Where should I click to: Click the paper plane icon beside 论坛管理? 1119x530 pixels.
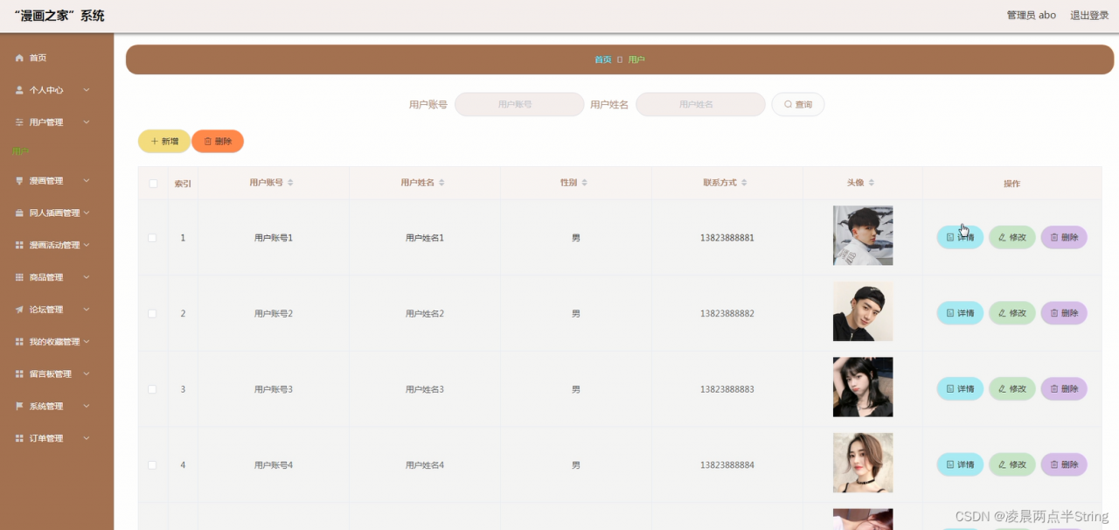click(x=19, y=310)
